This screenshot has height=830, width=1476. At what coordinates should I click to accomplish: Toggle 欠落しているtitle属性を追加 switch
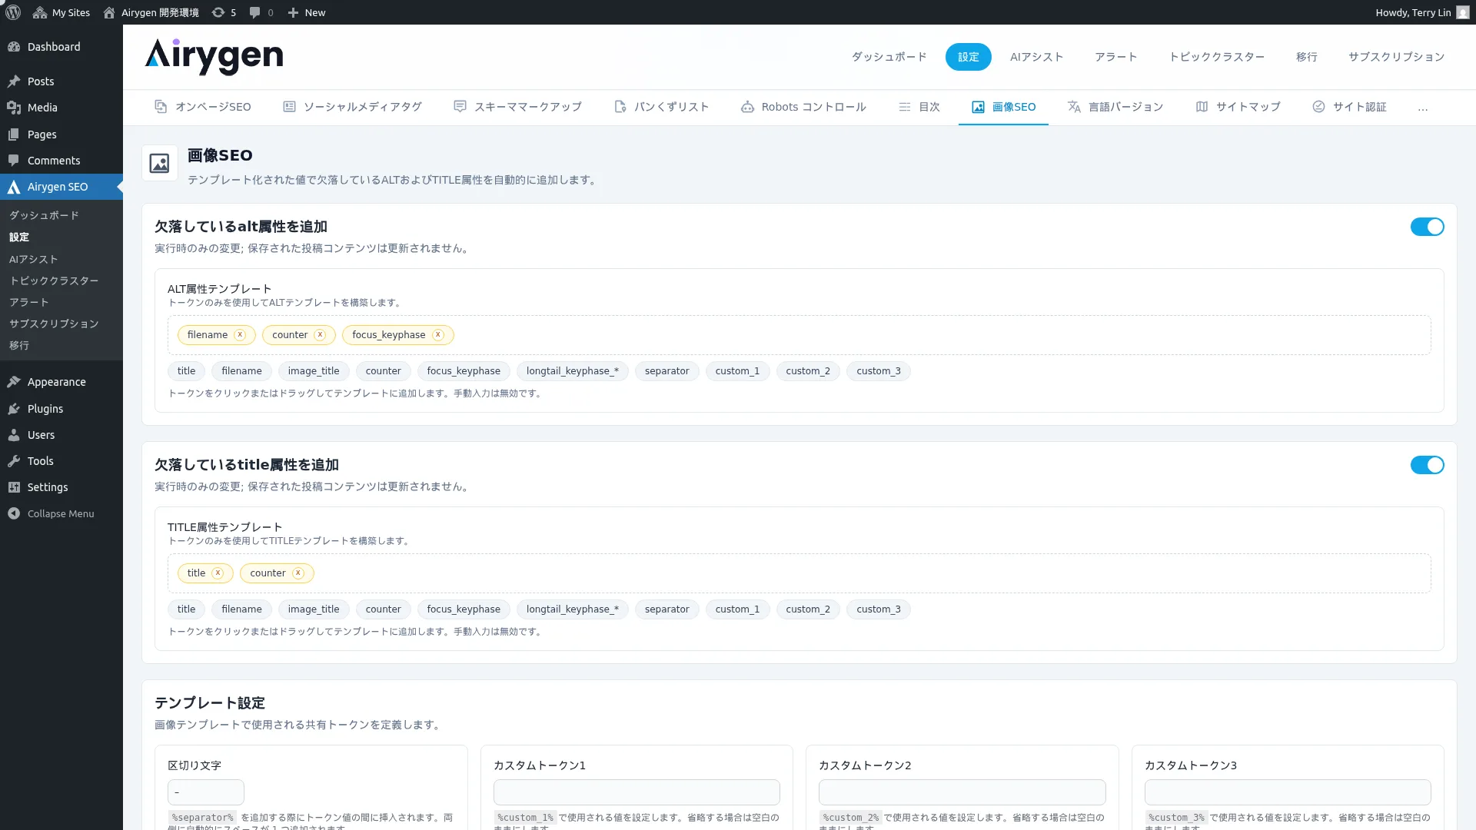coord(1427,465)
